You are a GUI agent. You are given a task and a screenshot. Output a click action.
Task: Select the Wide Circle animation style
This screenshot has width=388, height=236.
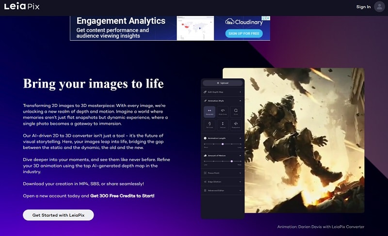pos(223,112)
